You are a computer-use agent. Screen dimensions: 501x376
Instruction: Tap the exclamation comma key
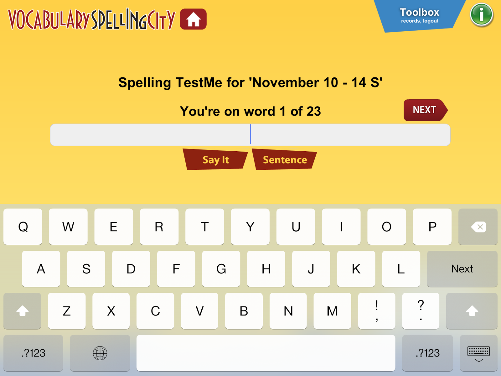point(376,311)
